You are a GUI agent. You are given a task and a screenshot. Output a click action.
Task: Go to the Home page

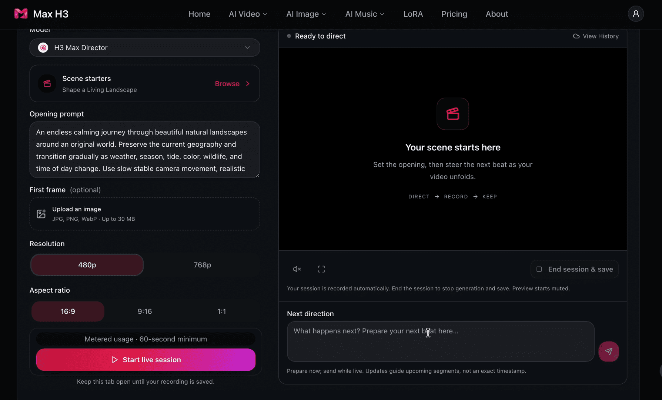coord(199,14)
